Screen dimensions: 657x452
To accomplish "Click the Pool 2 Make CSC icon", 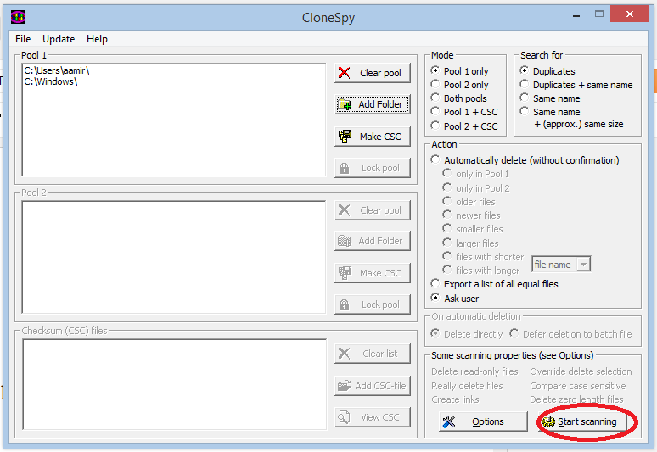I will pyautogui.click(x=345, y=273).
